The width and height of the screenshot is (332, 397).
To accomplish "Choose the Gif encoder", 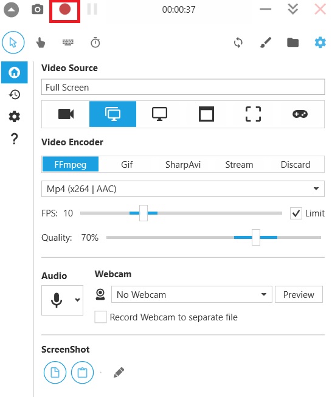I will pos(126,164).
